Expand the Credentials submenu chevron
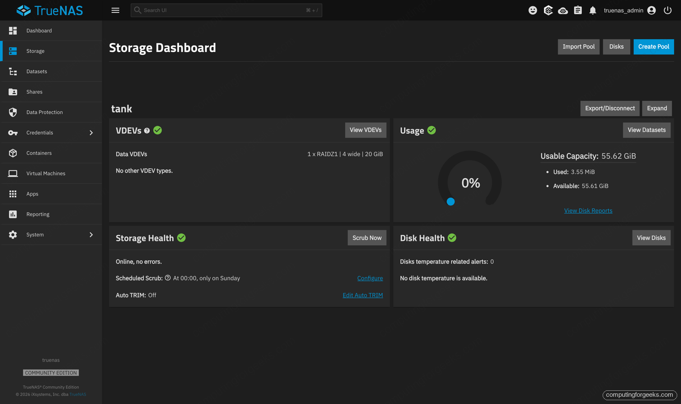This screenshot has width=681, height=404. [91, 133]
